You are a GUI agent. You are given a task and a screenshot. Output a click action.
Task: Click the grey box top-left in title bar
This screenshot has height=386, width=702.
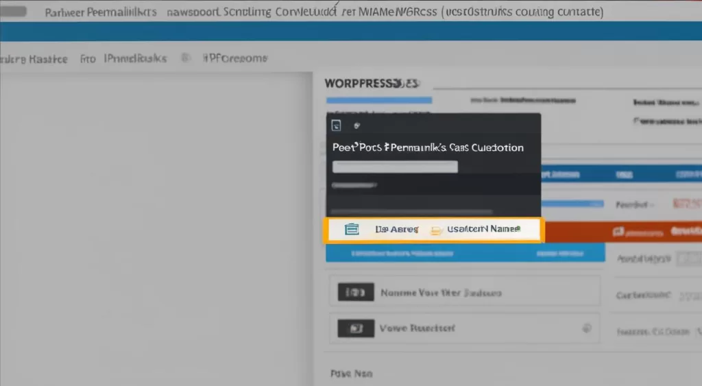click(x=14, y=11)
